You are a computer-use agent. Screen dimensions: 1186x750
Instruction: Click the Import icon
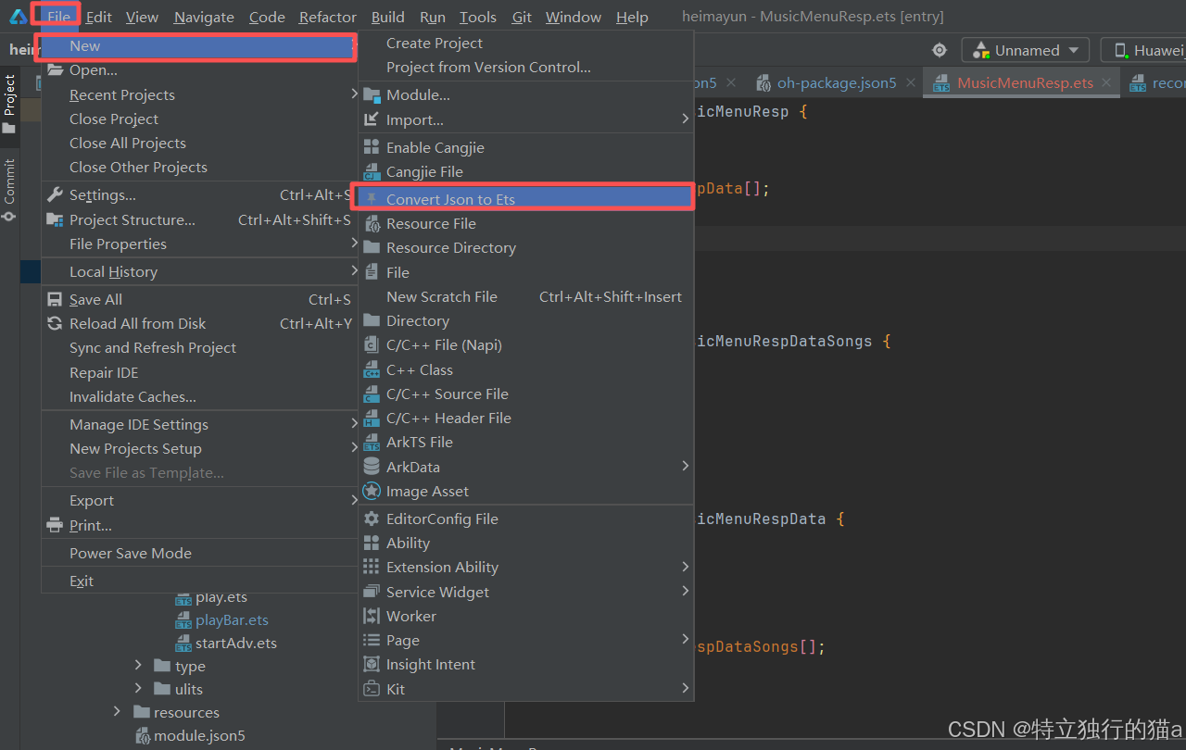tap(372, 119)
